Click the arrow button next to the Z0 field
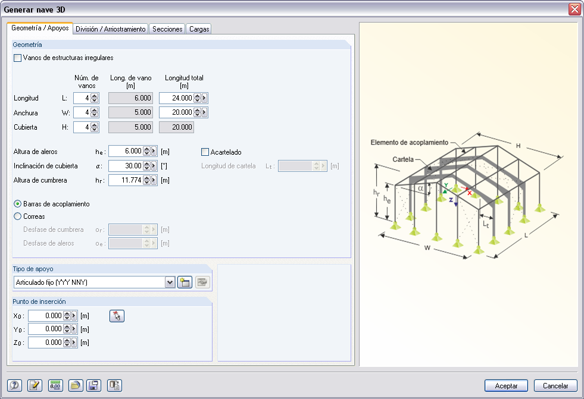Image resolution: width=584 pixels, height=399 pixels. pyautogui.click(x=74, y=343)
